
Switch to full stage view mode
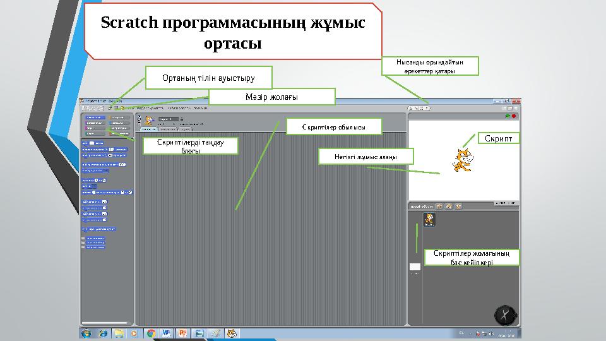point(510,108)
